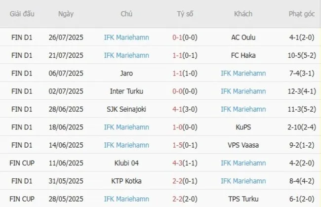Click the AC Oulu team link
Viewport: 321px width, 207px height.
click(243, 37)
